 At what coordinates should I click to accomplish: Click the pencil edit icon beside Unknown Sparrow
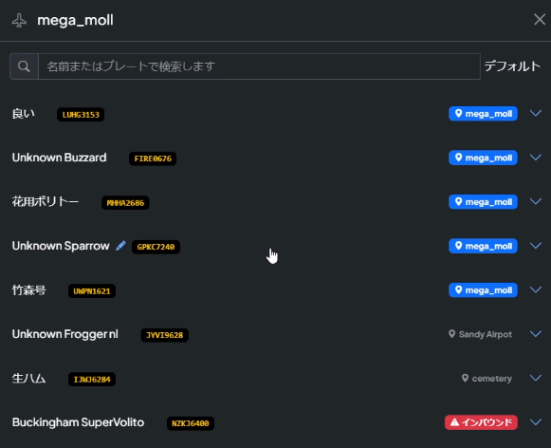[120, 246]
